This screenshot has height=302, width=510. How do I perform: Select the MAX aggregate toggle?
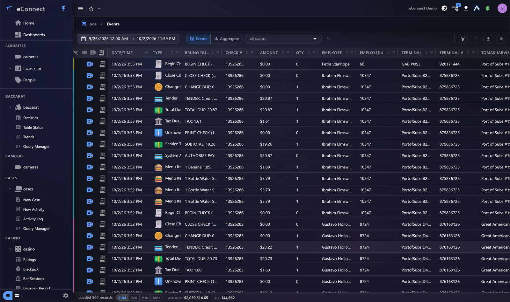coord(157,298)
